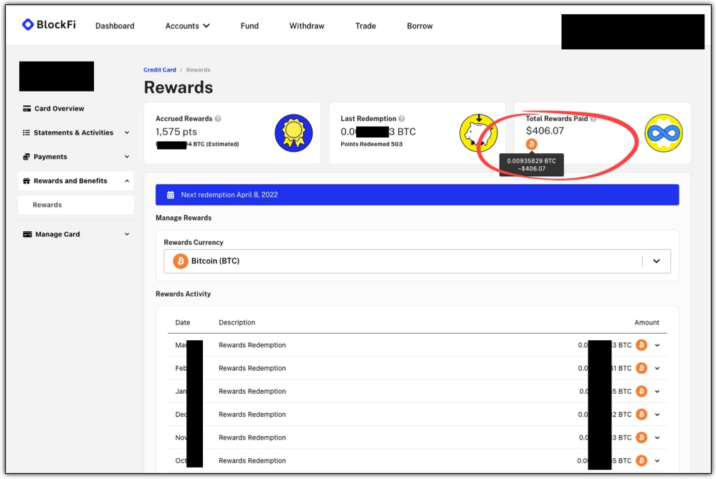Click the Rewards Activity heading

tap(183, 294)
